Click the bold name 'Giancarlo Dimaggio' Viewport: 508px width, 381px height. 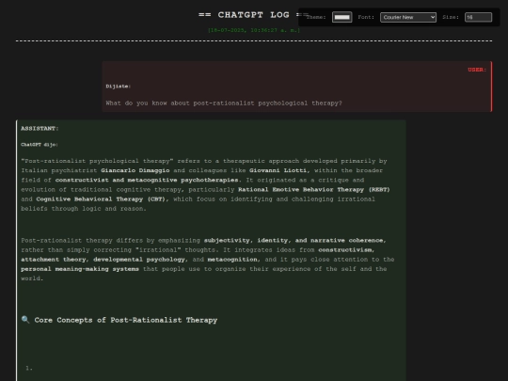tap(135, 170)
